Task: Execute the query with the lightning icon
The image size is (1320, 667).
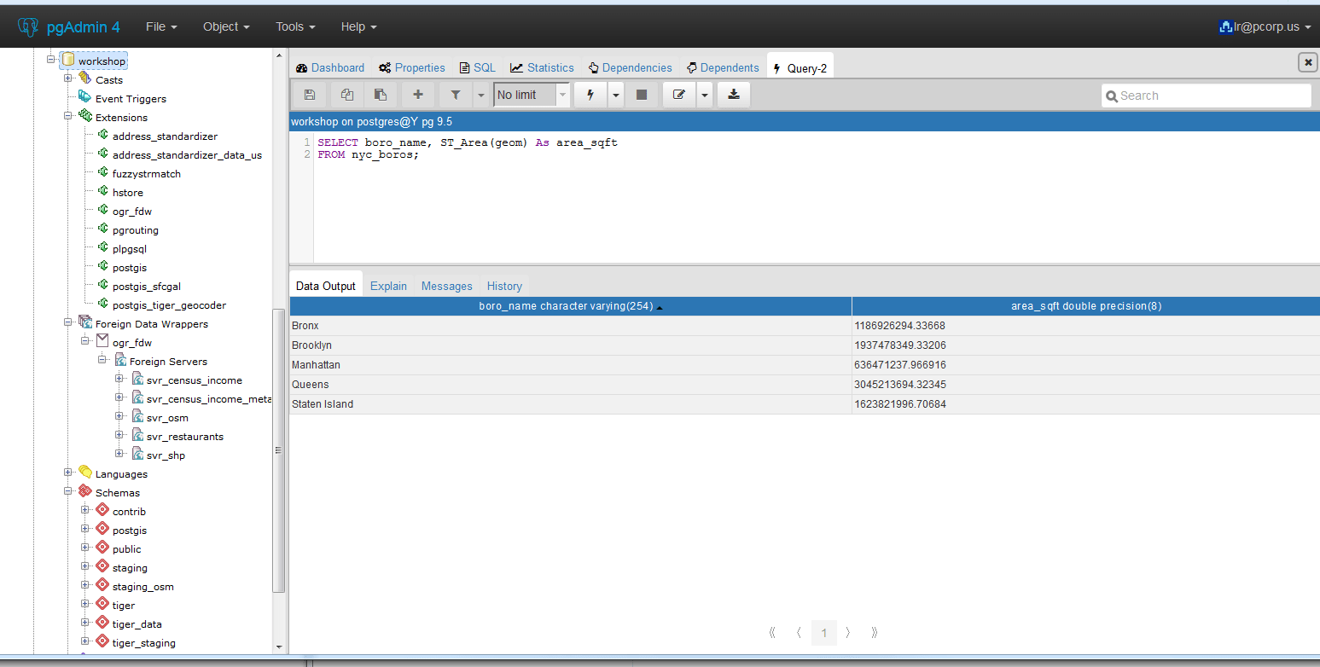Action: 590,94
